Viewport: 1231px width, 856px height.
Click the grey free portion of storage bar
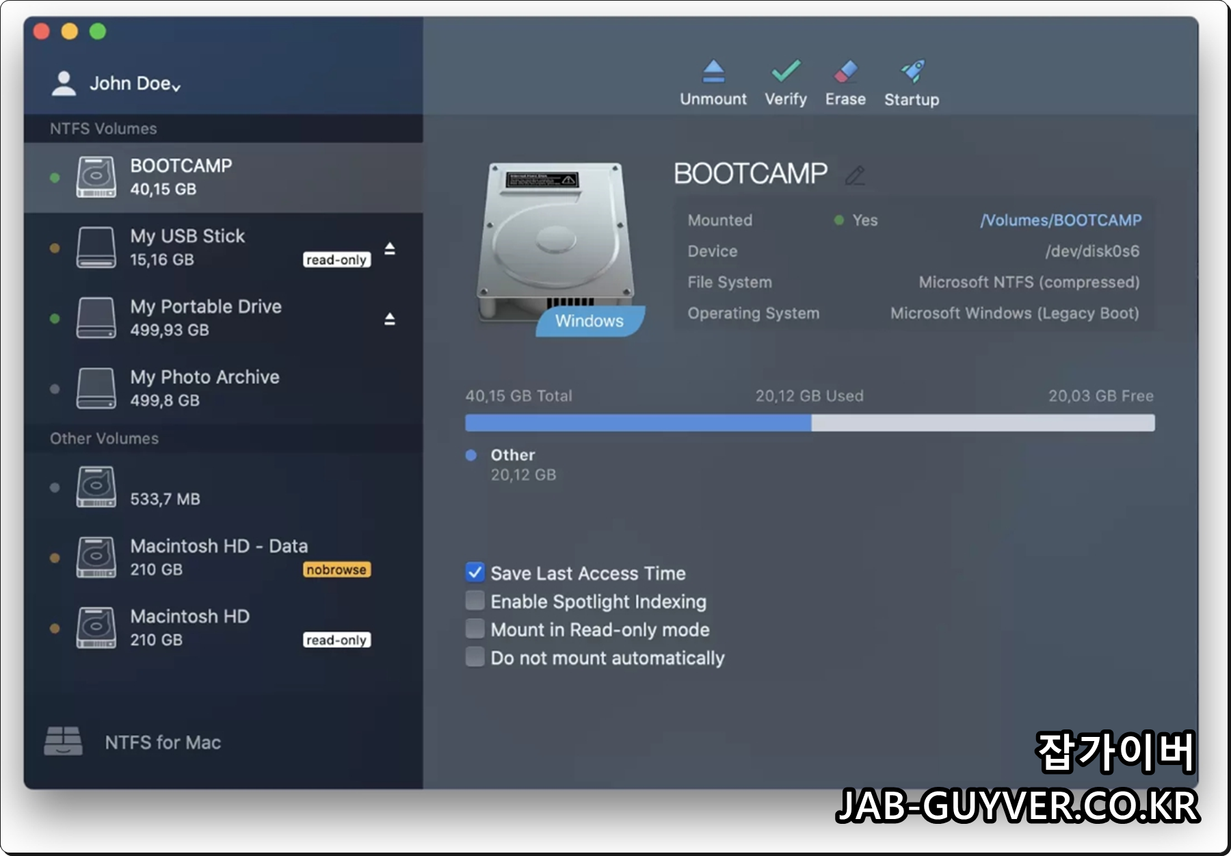coord(983,423)
